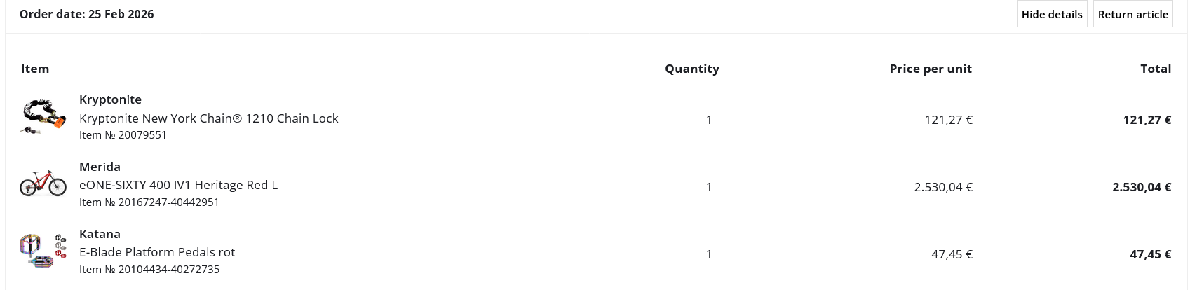Click the Kryptonite brand name
Viewport: 1190px width, 290px height.
(110, 99)
